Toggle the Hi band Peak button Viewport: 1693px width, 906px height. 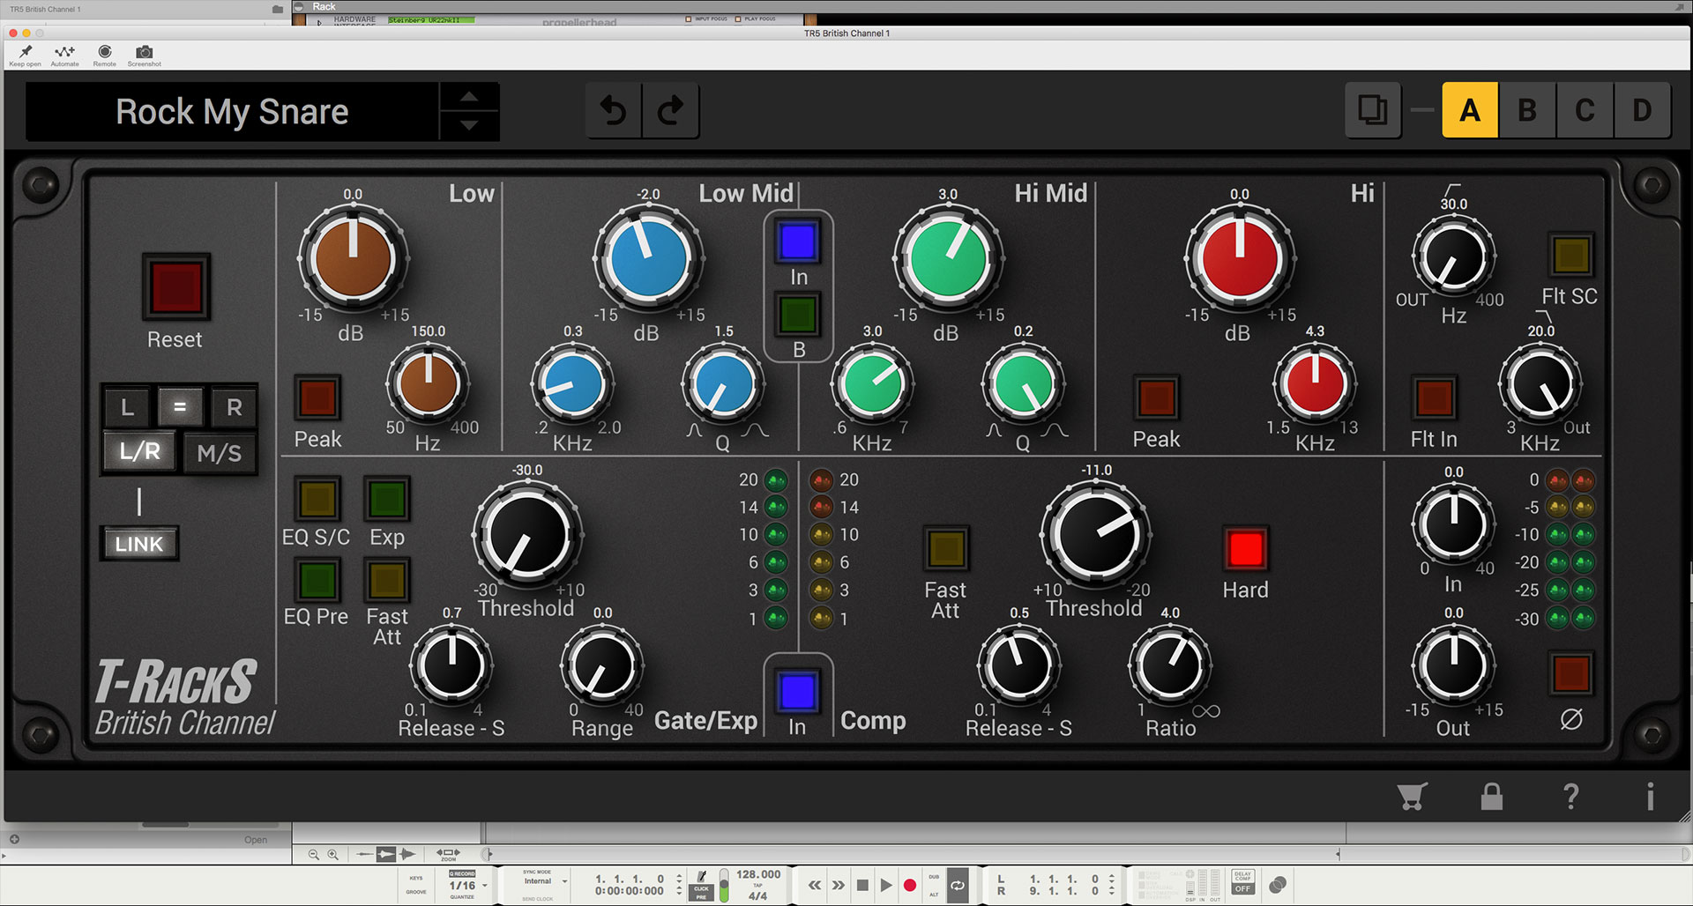(x=1156, y=398)
